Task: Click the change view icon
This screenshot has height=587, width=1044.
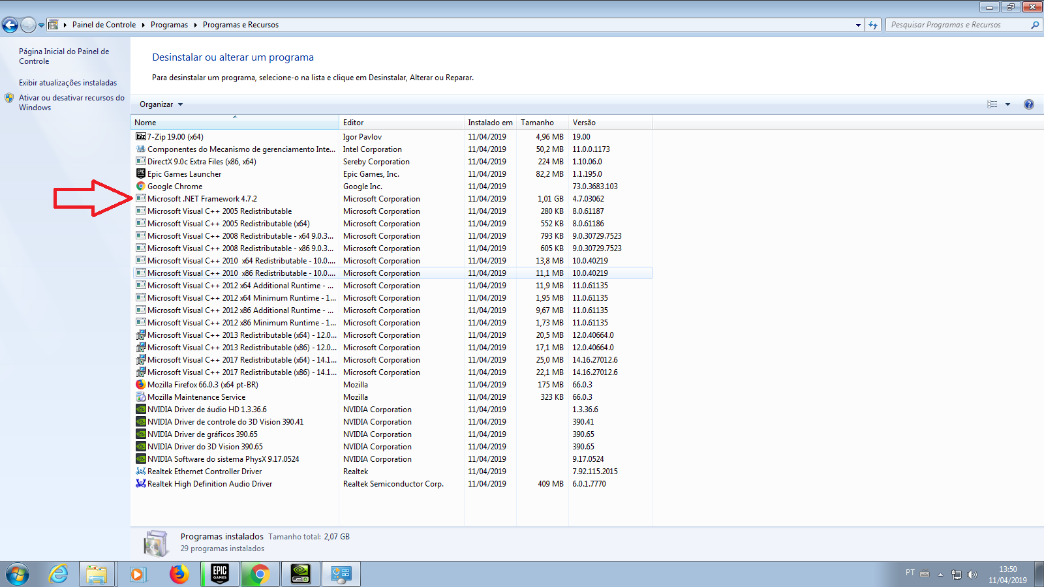Action: click(x=992, y=104)
